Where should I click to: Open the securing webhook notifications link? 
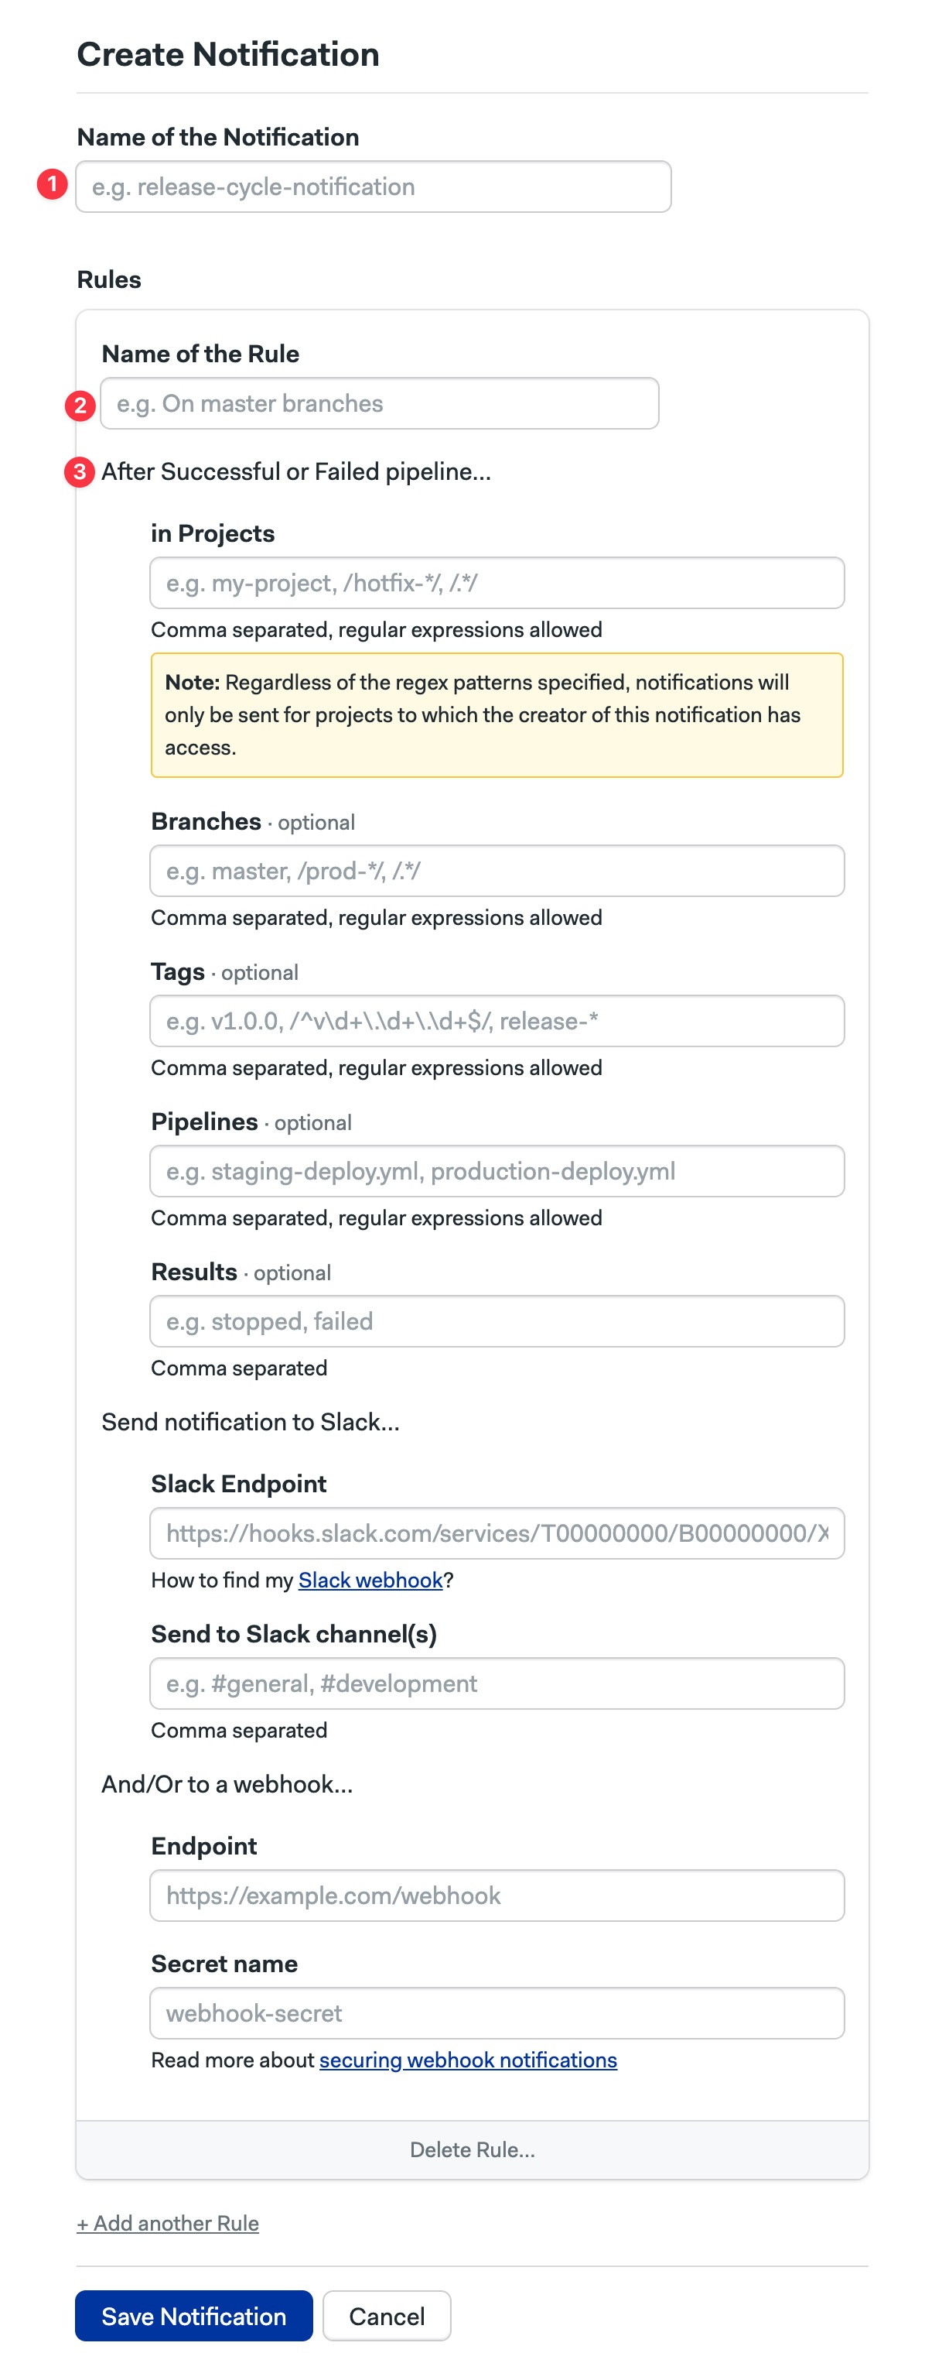[x=467, y=2061]
